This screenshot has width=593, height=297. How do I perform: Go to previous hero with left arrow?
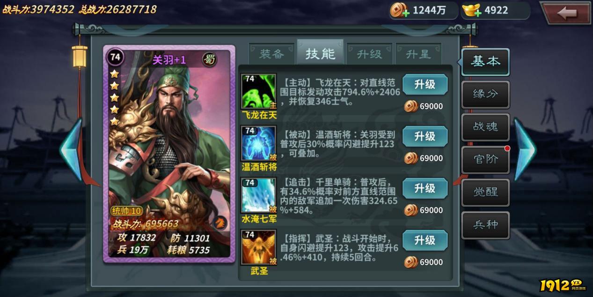point(71,149)
